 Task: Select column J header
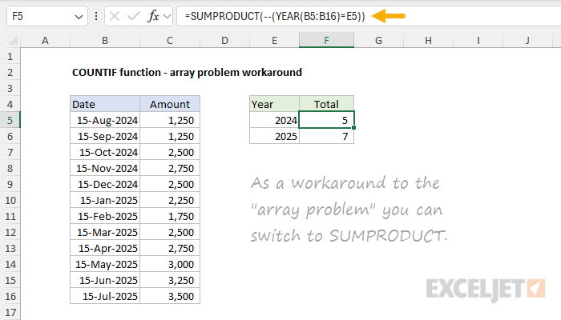(x=527, y=41)
